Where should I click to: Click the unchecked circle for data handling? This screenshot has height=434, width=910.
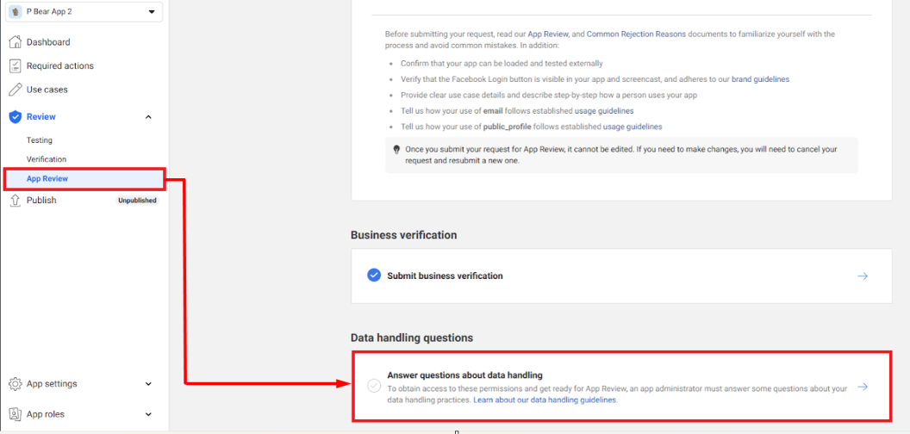pyautogui.click(x=374, y=386)
